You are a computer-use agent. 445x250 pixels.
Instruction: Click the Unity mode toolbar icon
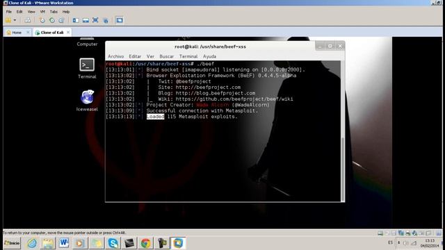point(106,20)
